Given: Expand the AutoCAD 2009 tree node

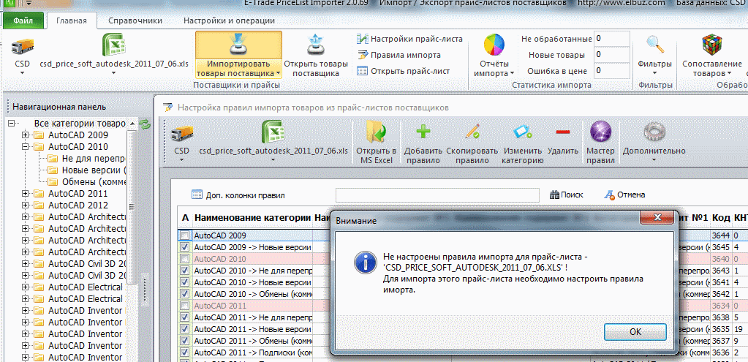Looking at the screenshot, I should pos(26,135).
